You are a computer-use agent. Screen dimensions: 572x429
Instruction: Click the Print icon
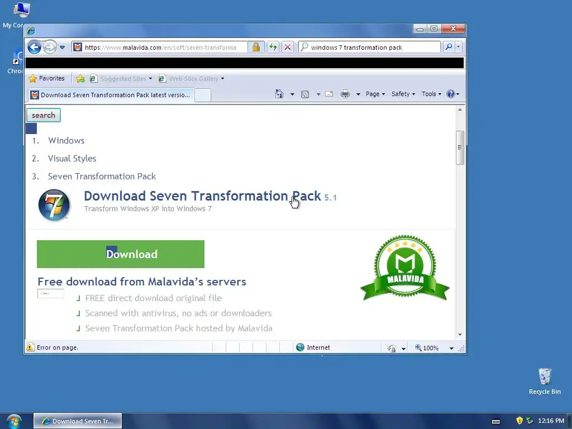tap(345, 94)
